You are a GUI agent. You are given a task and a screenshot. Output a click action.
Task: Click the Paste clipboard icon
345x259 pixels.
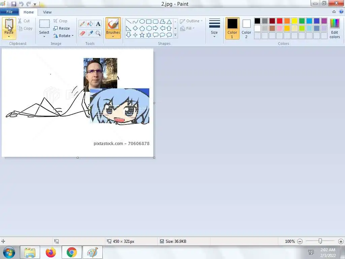click(x=9, y=24)
